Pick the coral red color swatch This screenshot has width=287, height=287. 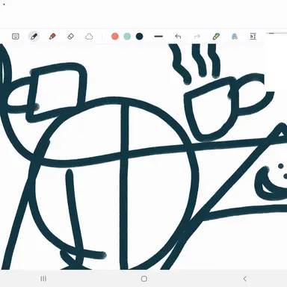[x=115, y=37]
